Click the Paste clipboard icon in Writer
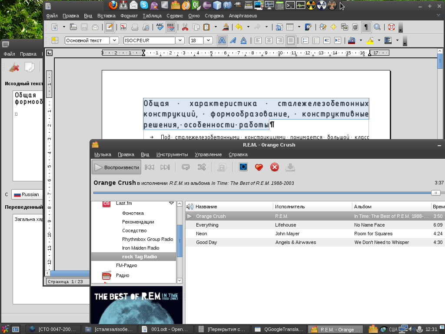The height and width of the screenshot is (334, 445). (206, 27)
